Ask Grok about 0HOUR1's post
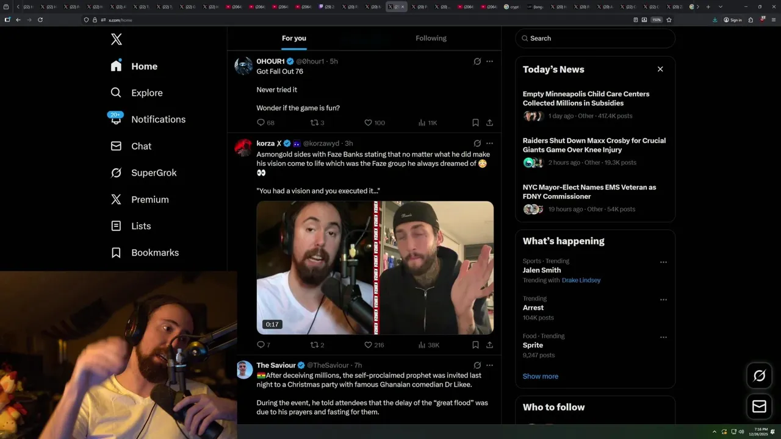The image size is (781, 439). pyautogui.click(x=477, y=62)
